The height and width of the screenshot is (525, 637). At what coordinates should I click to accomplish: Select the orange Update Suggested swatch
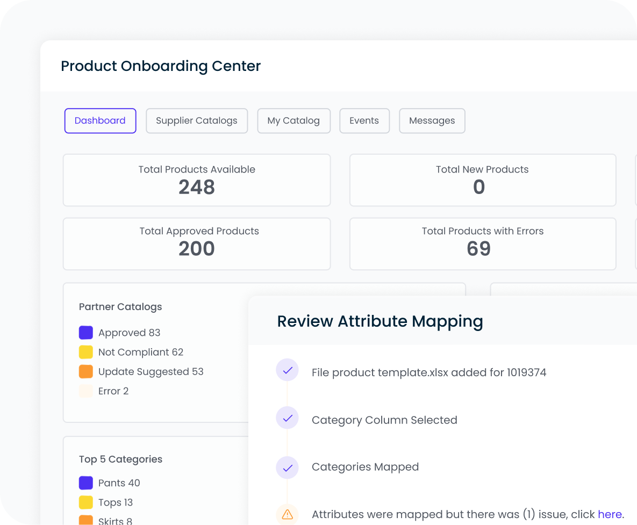[86, 371]
